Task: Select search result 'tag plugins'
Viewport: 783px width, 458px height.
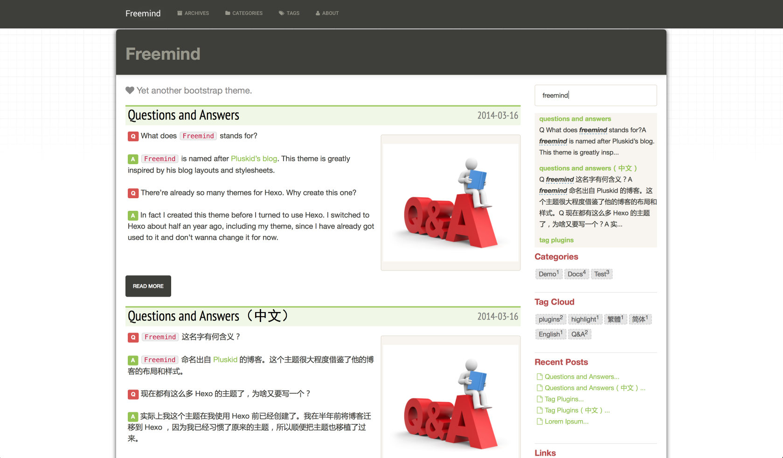Action: 556,240
